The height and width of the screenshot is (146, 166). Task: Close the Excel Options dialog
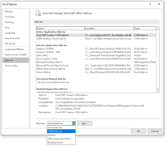click(x=159, y=4)
